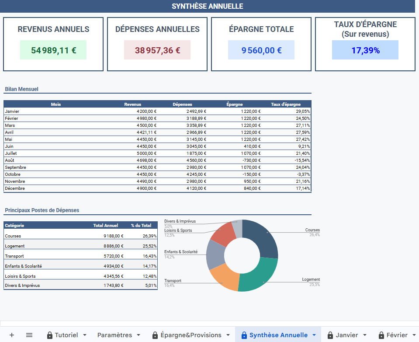This screenshot has height=342, width=419.
Task: Expand the Synthèse Annuelle tab dropdown arrow
Action: point(314,335)
